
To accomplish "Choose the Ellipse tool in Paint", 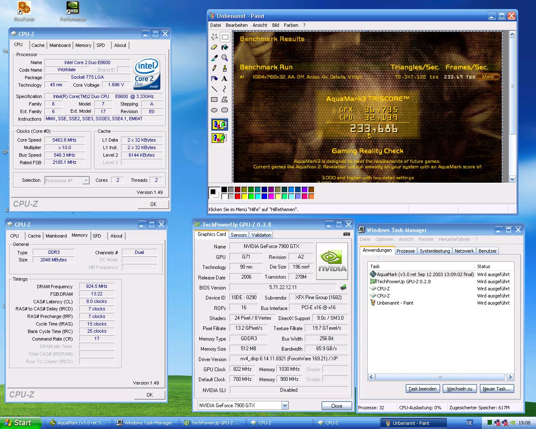I will pos(214,110).
